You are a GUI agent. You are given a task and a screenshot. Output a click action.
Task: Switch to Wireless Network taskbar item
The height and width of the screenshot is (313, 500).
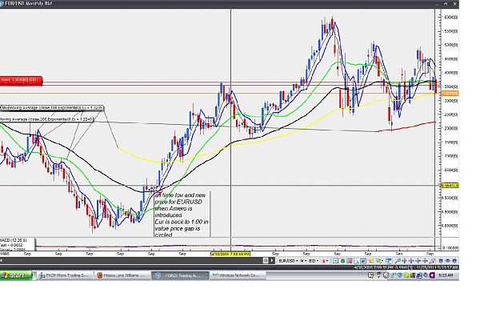[x=238, y=275]
